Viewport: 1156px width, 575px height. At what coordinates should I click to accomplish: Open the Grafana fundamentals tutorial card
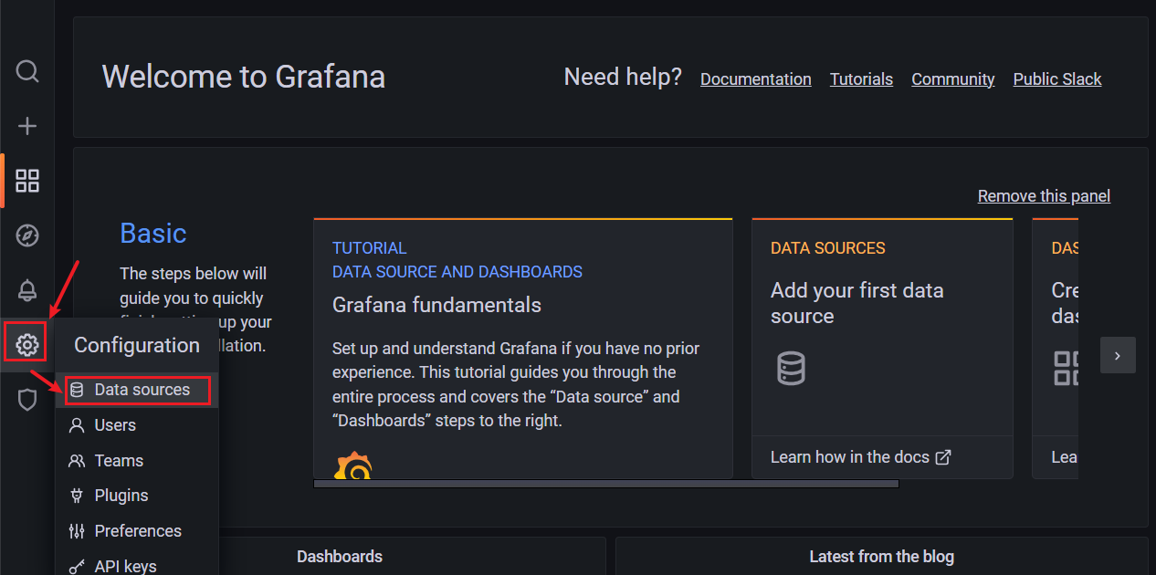pyautogui.click(x=523, y=348)
